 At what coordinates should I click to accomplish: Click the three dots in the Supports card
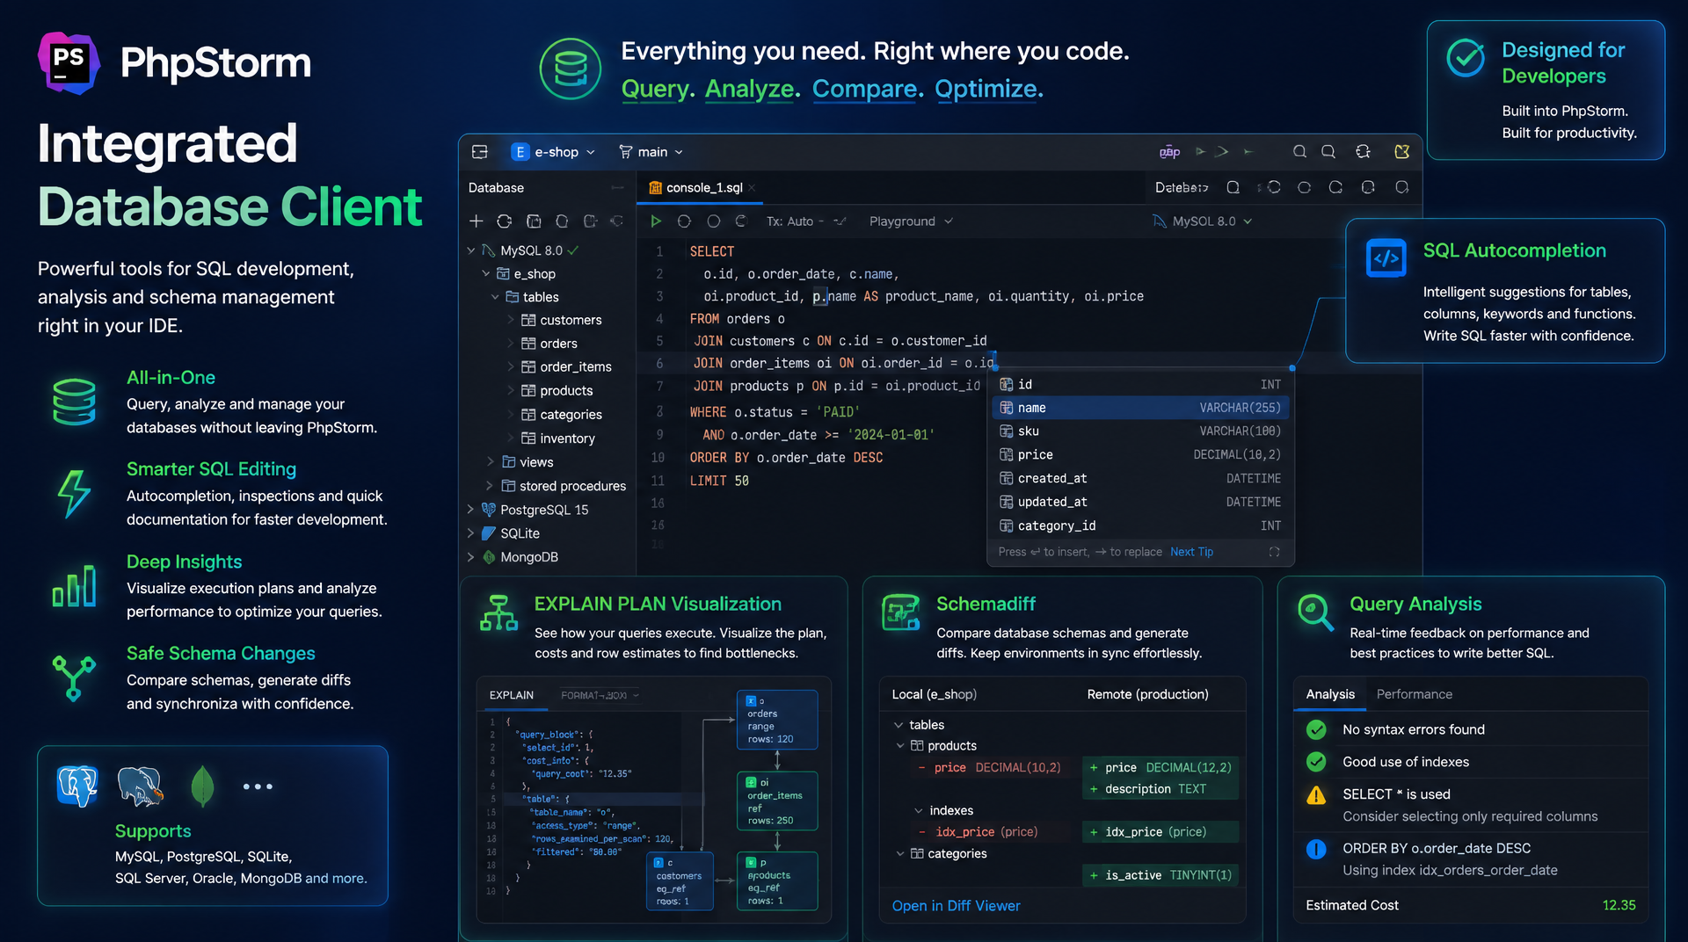click(258, 786)
